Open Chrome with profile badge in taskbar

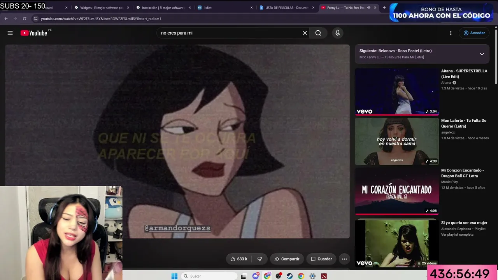tap(267, 276)
